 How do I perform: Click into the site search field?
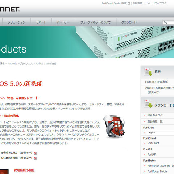168,22
